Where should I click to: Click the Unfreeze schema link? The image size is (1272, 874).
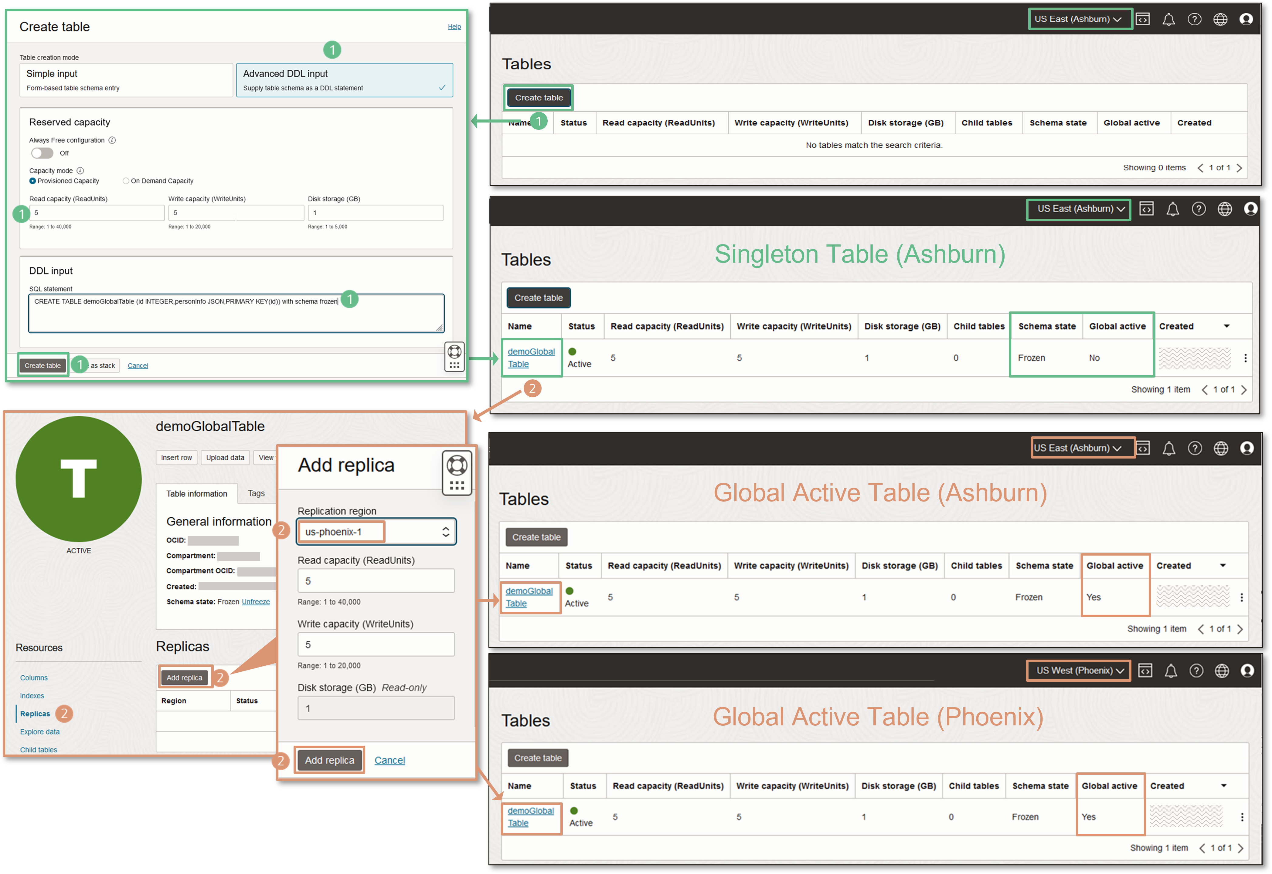tap(256, 602)
